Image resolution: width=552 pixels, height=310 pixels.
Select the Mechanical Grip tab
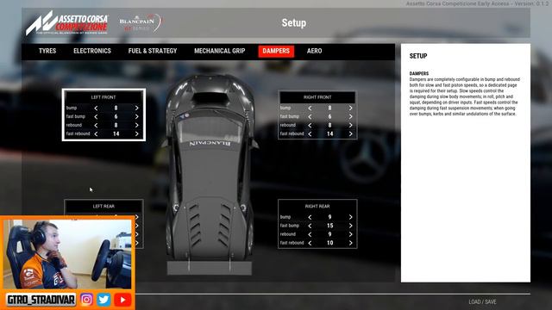point(220,51)
